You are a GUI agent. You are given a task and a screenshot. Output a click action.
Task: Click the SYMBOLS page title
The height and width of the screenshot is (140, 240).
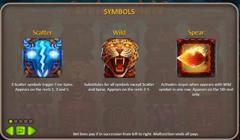pyautogui.click(x=119, y=12)
